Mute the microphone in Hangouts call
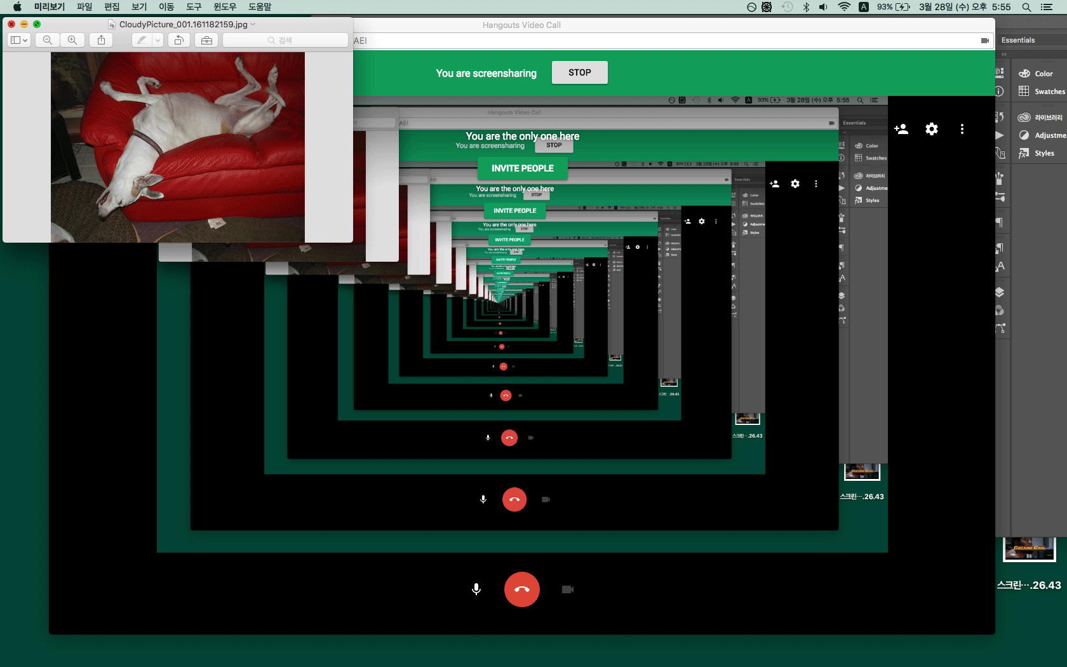 pyautogui.click(x=476, y=590)
